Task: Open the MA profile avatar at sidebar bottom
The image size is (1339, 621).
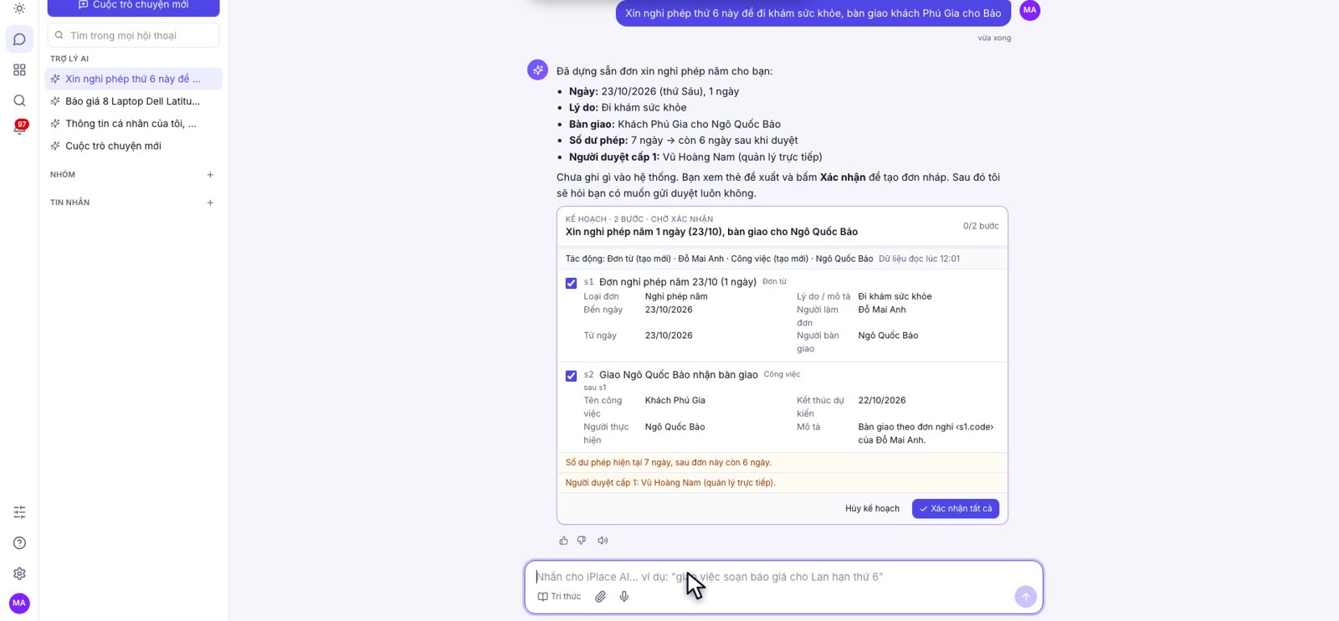Action: pyautogui.click(x=19, y=603)
